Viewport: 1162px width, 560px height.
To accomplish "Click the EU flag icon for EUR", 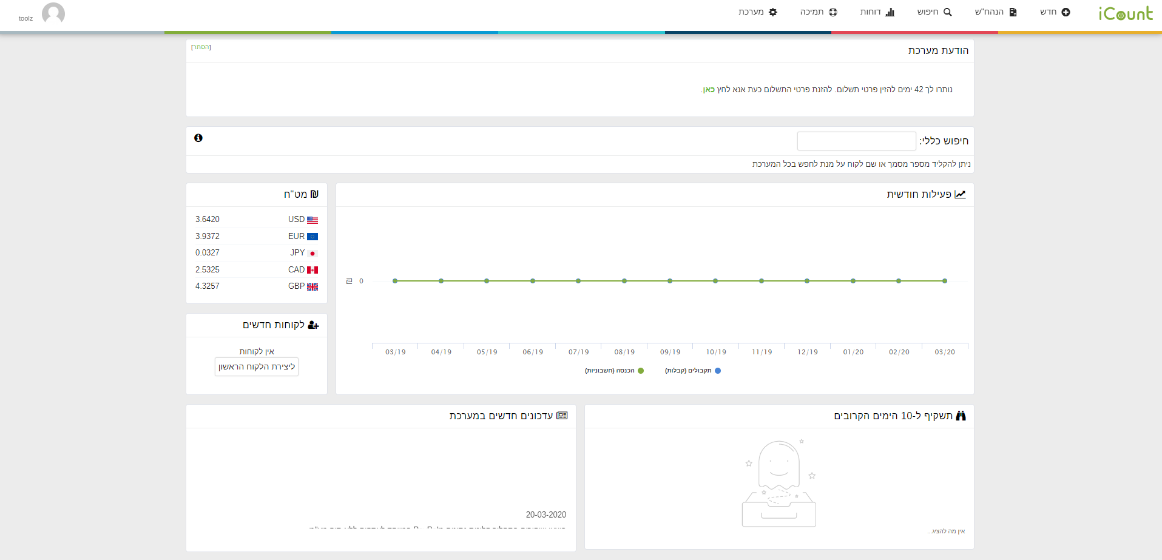I will (x=312, y=237).
